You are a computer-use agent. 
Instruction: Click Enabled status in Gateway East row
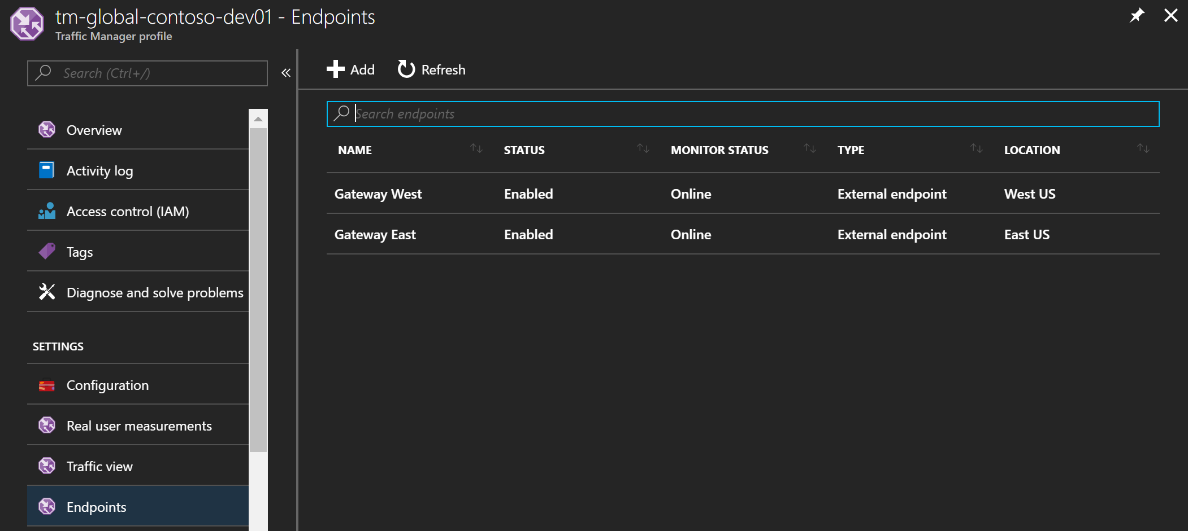(528, 235)
